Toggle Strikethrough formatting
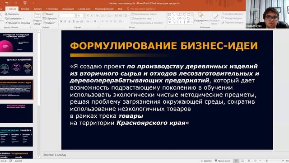Image resolution: width=289 pixels, height=163 pixels. pyautogui.click(x=78, y=21)
